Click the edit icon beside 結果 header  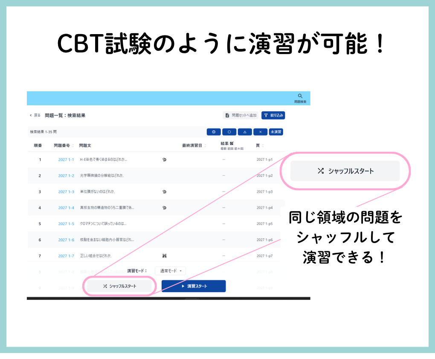click(232, 144)
